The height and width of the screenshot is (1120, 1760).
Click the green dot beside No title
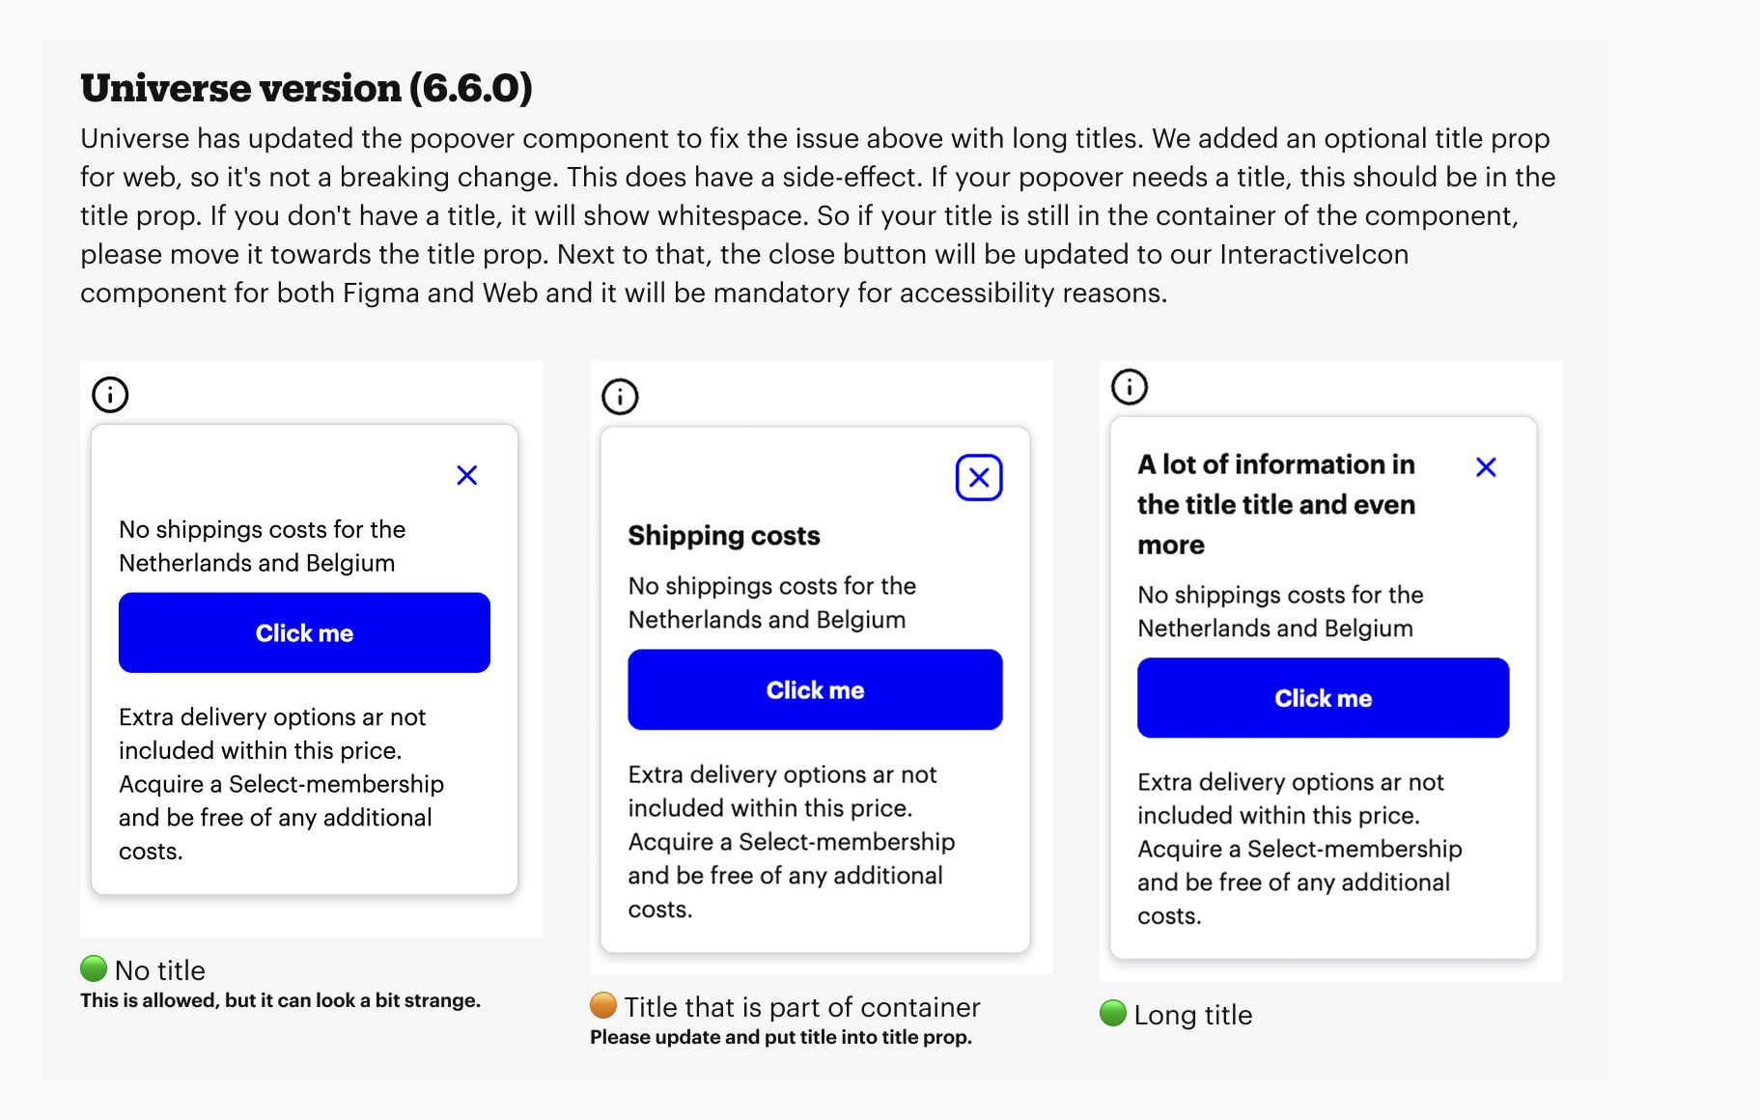[x=94, y=968]
